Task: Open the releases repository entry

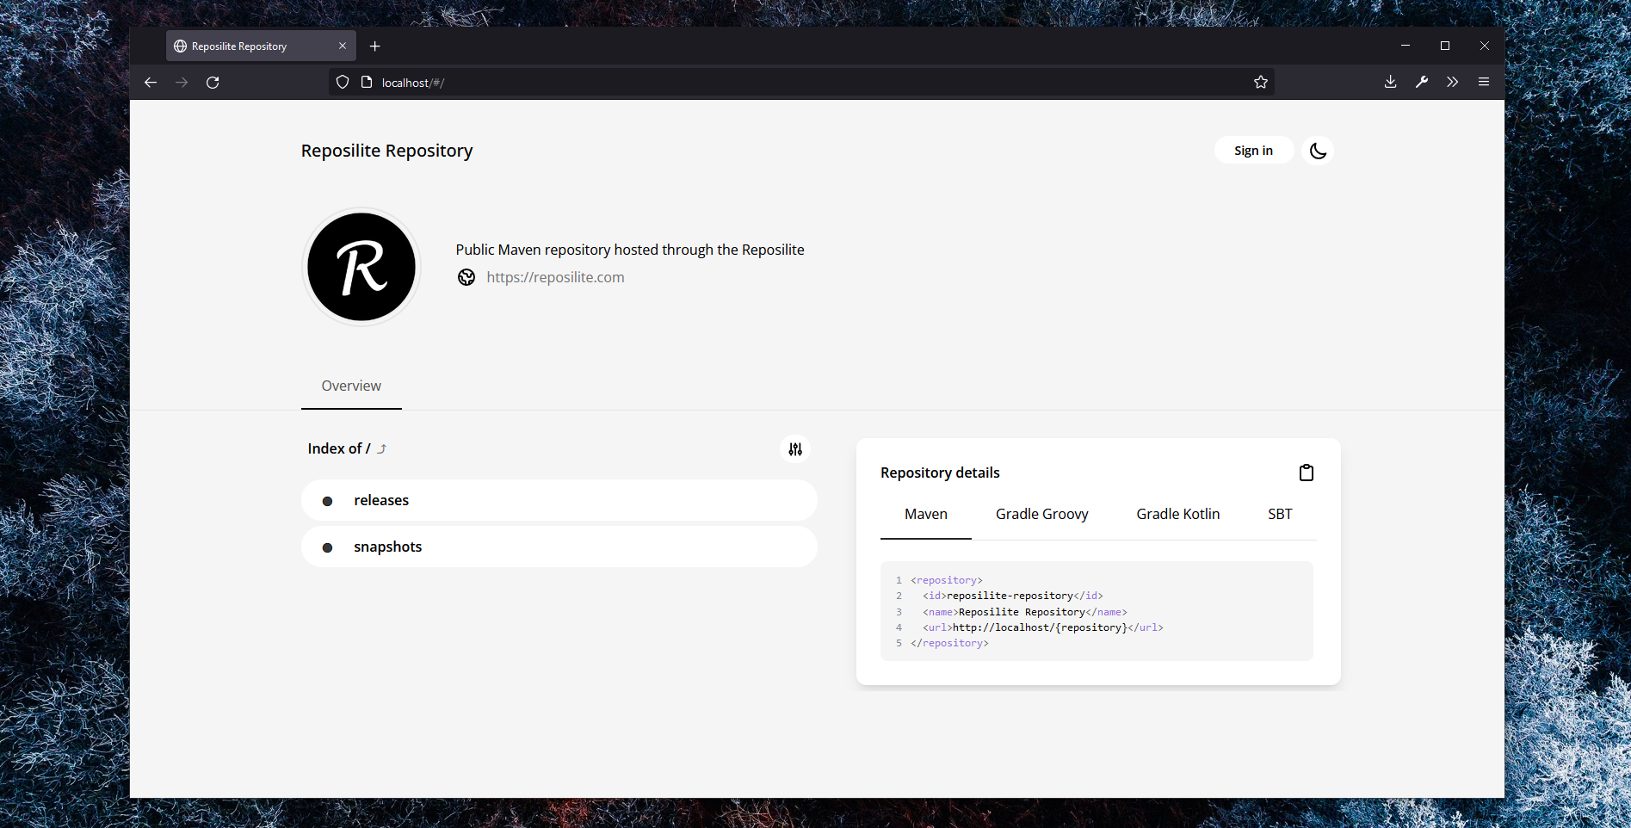Action: coord(381,500)
